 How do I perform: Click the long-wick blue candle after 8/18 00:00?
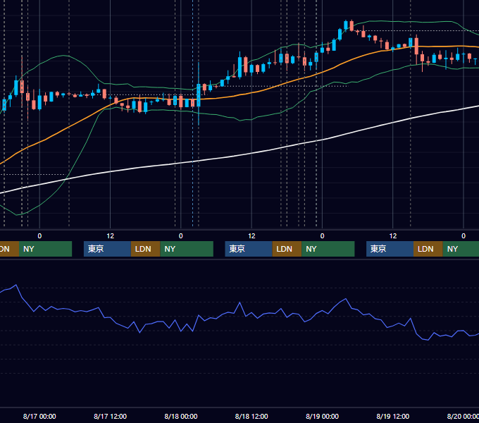[x=199, y=94]
